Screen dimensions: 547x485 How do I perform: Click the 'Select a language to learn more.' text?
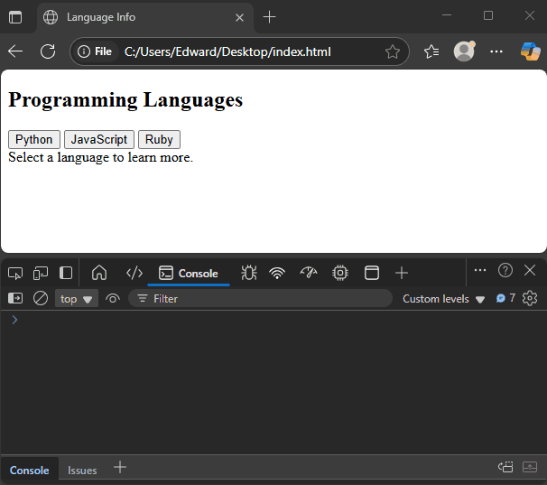[100, 157]
